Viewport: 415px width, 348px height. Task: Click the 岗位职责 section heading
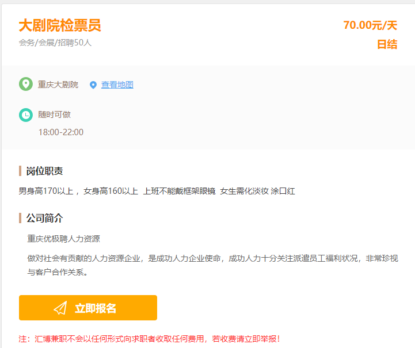tap(44, 171)
